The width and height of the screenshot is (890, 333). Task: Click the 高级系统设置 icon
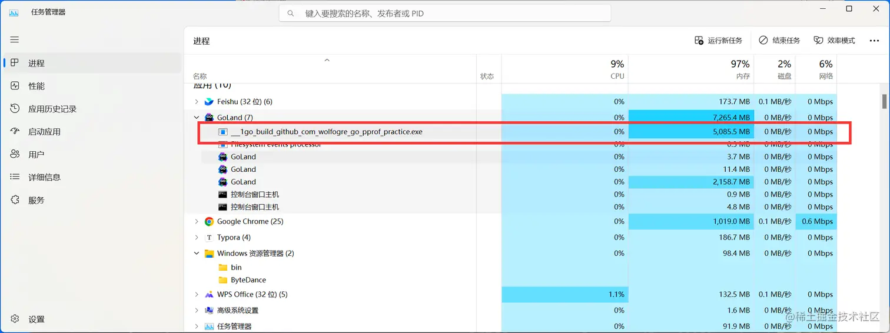209,311
